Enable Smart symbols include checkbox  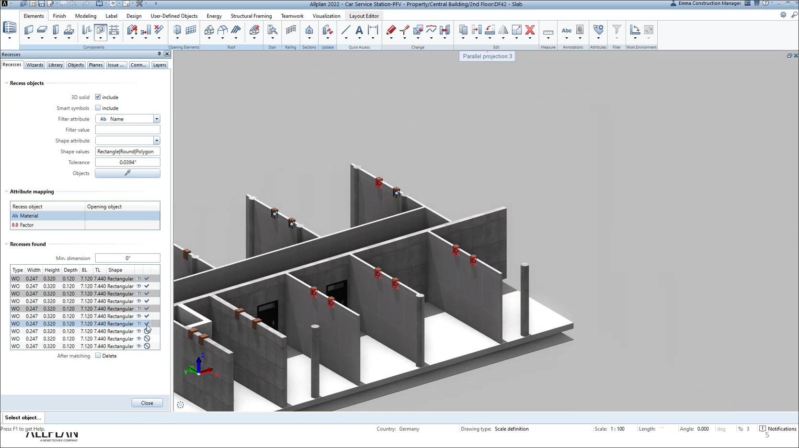click(x=98, y=108)
